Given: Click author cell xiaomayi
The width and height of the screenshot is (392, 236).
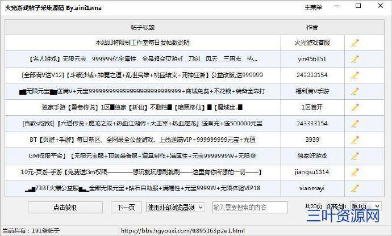Looking at the screenshot, I should [312, 188].
